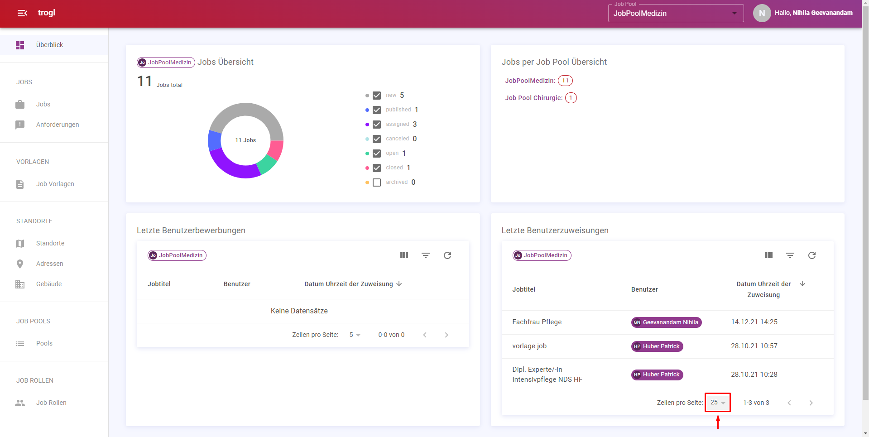Screen dimensions: 869x437
Task: Click the Adressen location pin icon
Action: 20,264
